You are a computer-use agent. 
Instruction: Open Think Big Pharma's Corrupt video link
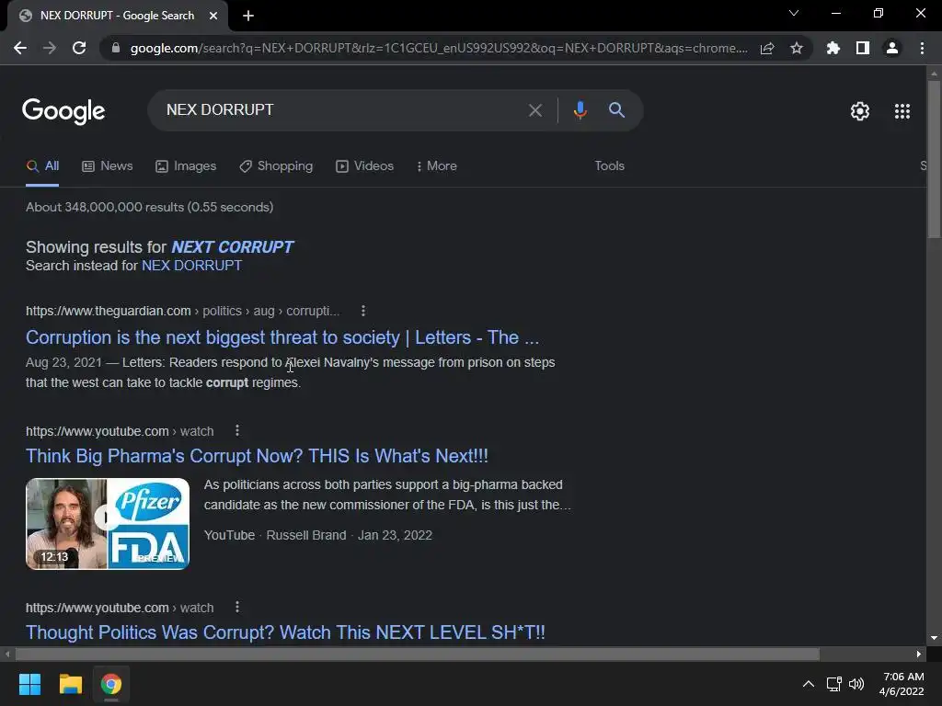pos(257,456)
